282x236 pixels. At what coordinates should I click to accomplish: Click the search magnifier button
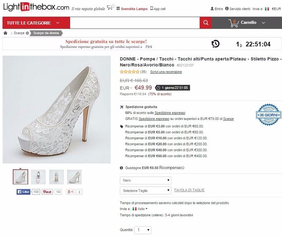(x=205, y=23)
